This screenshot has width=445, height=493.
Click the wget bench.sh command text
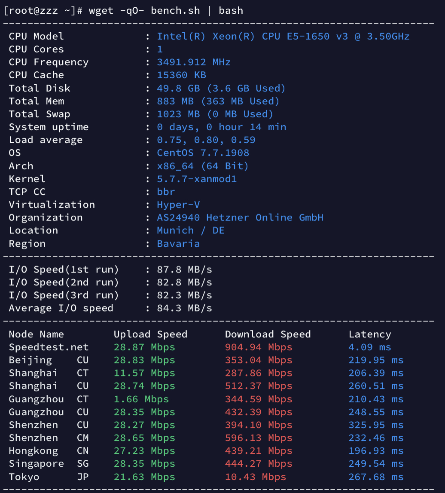(166, 11)
